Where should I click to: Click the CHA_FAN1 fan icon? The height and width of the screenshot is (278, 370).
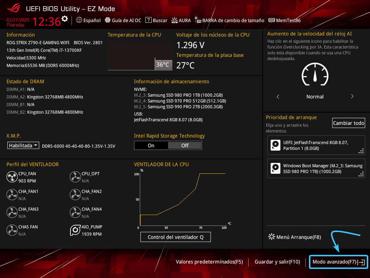12,195
